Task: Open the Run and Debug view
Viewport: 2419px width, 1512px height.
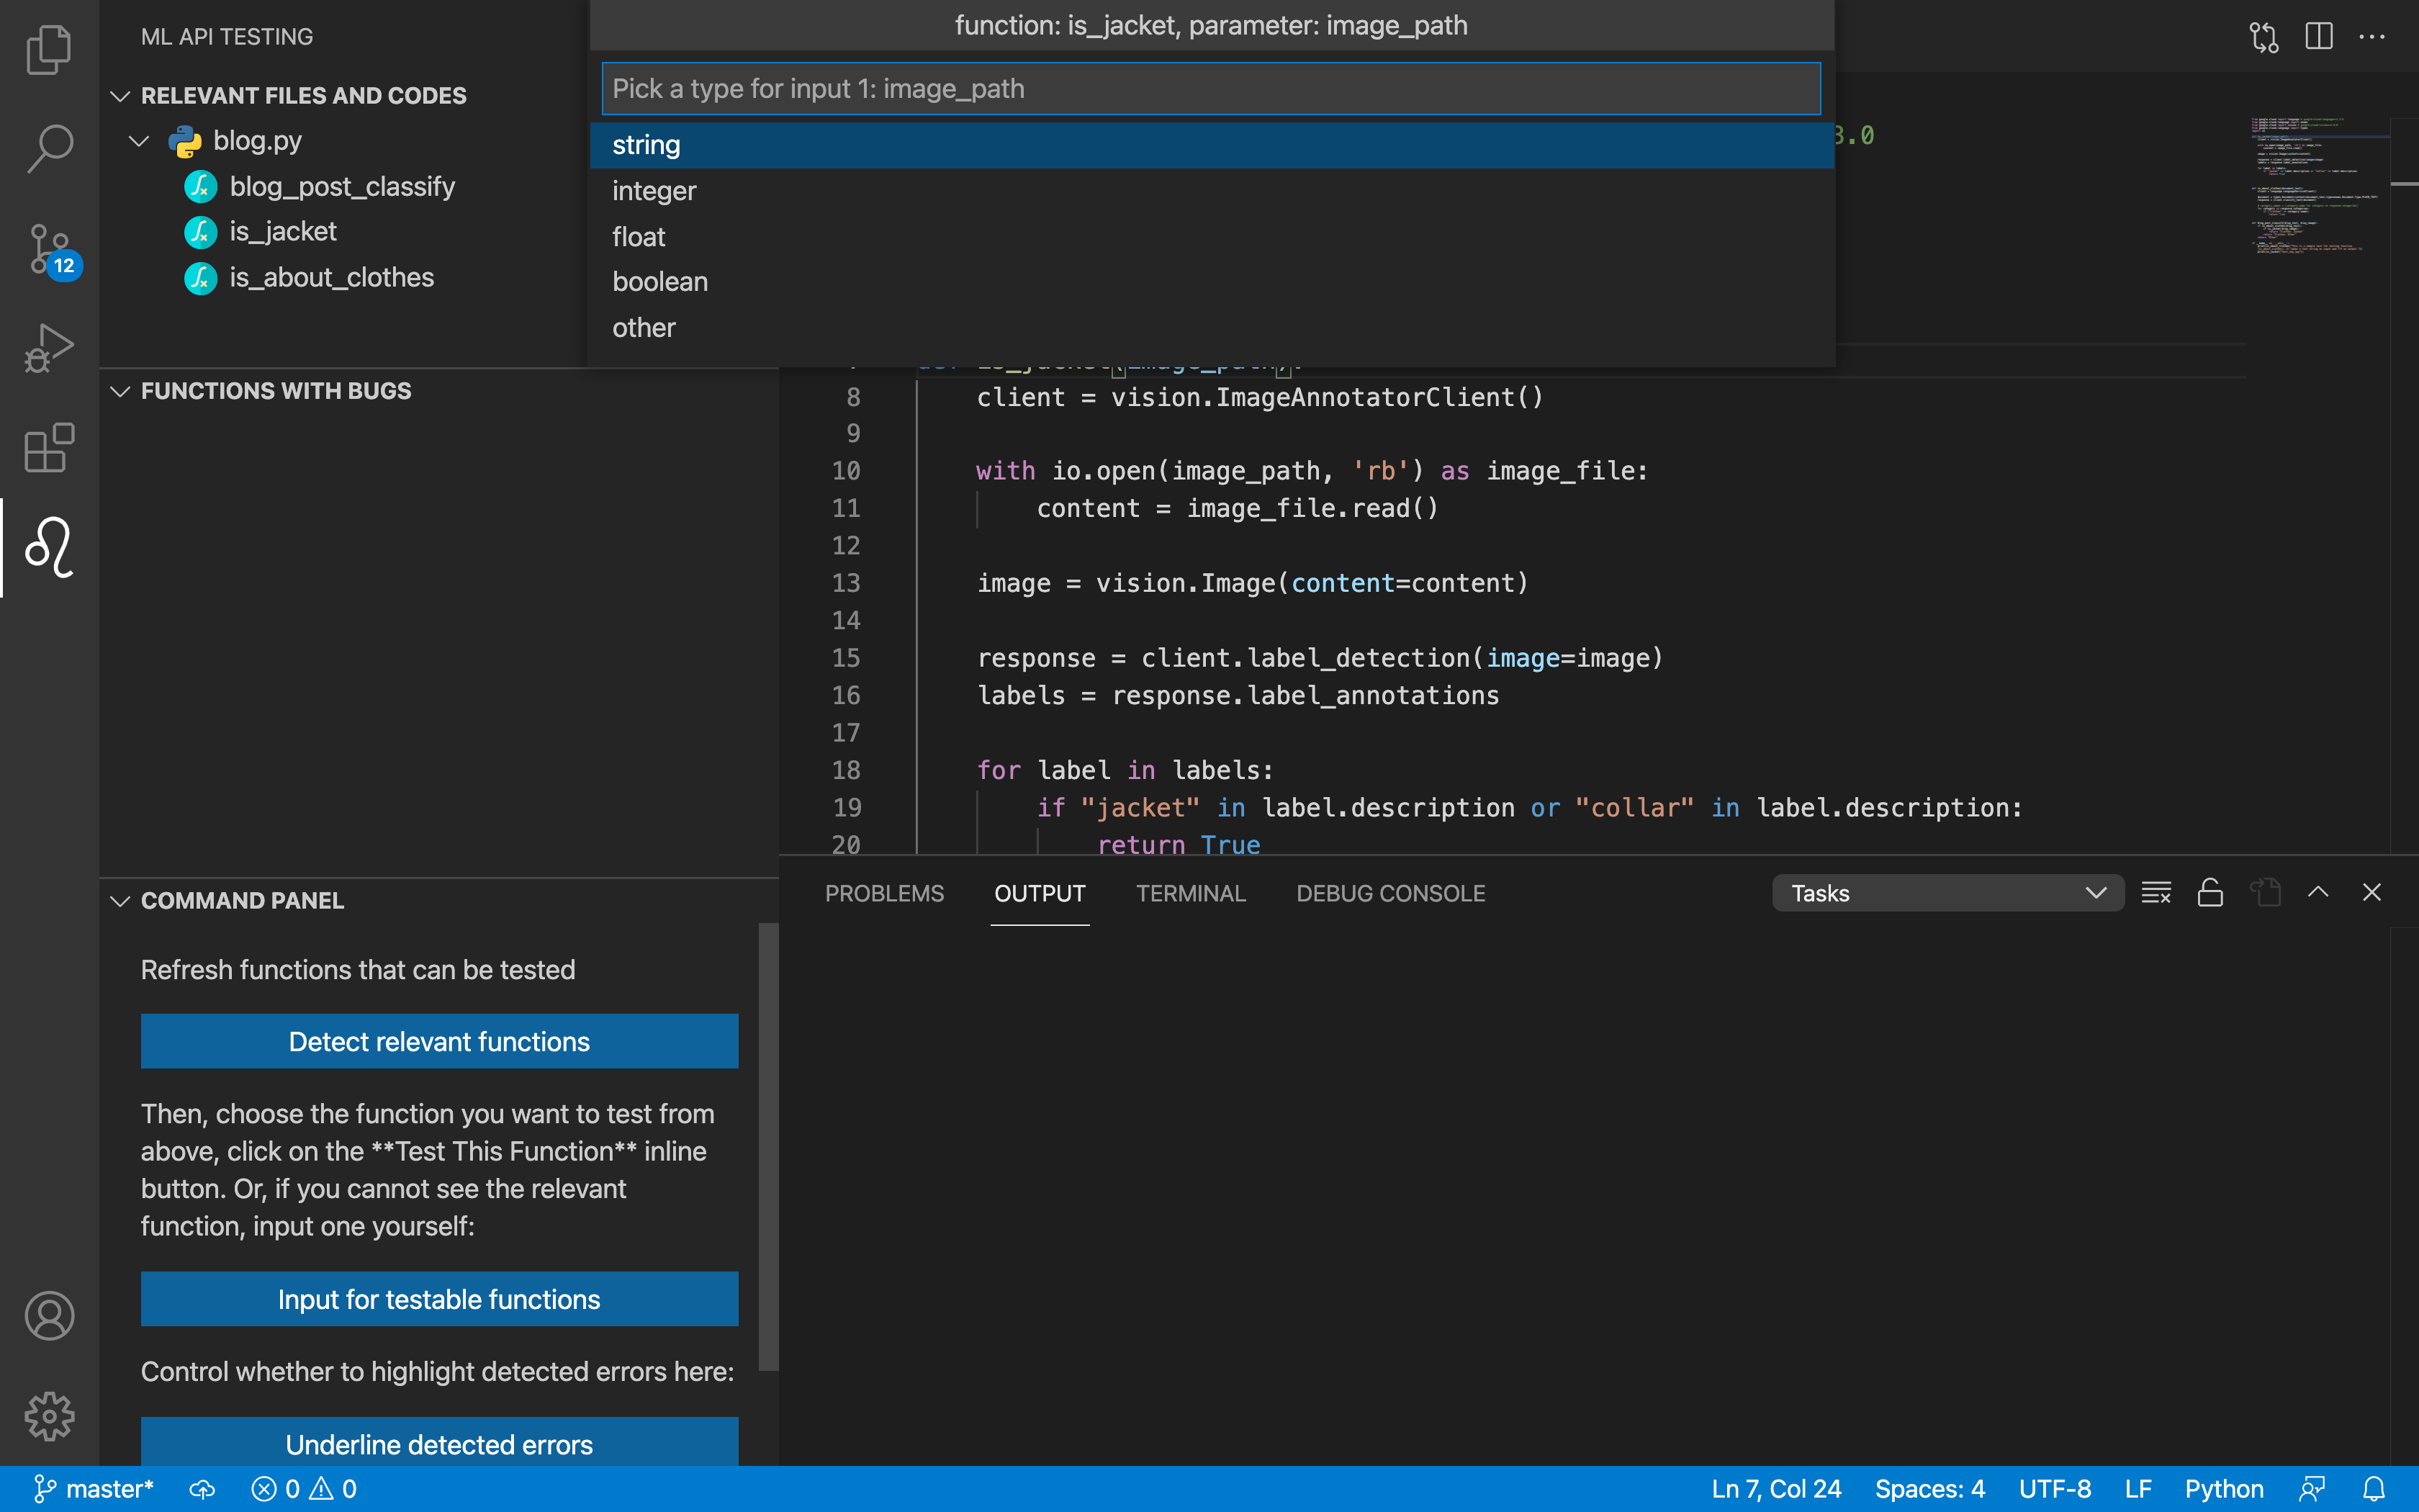Action: click(x=48, y=348)
